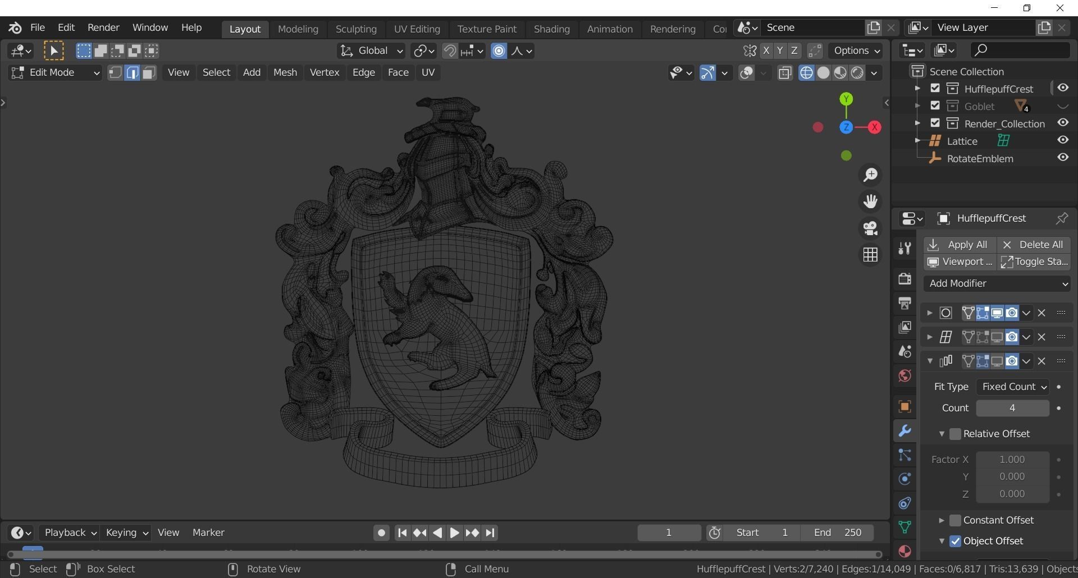The height and width of the screenshot is (578, 1078).
Task: Open Global transform orientation dropdown
Action: [371, 51]
